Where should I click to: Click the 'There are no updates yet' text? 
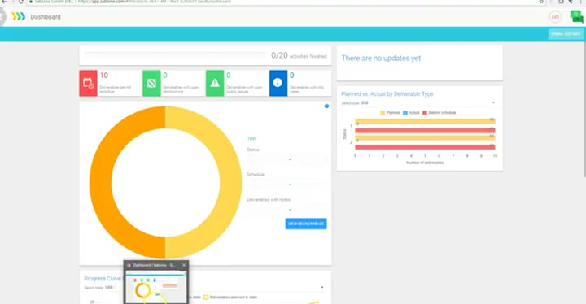point(381,59)
